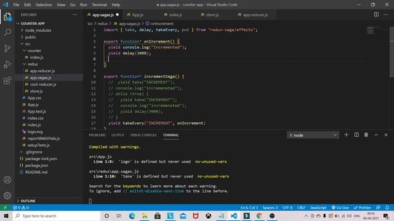Create a new terminal with plus icon
This screenshot has height=221, width=394.
(x=346, y=135)
